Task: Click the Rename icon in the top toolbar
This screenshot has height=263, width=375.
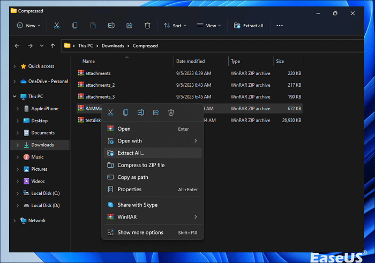Action: coord(111,25)
